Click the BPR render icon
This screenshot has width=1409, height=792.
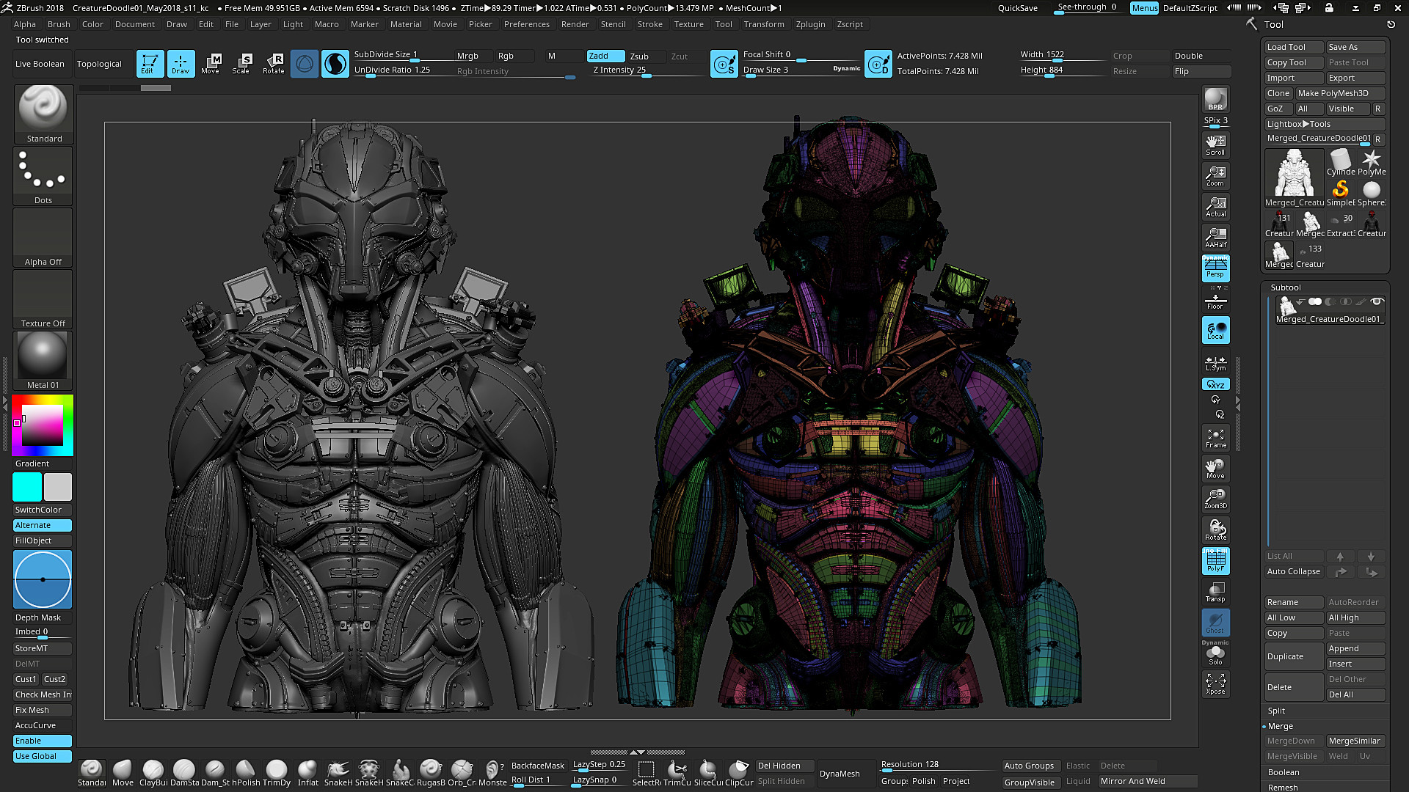click(x=1215, y=99)
